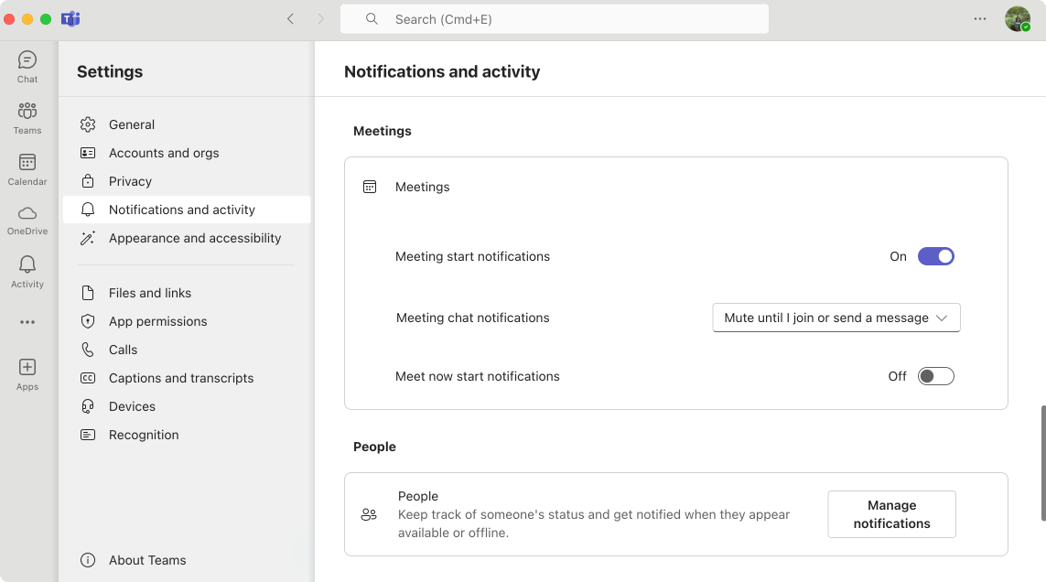Click the Meeting start notifications label
The height and width of the screenshot is (582, 1046).
(x=472, y=256)
